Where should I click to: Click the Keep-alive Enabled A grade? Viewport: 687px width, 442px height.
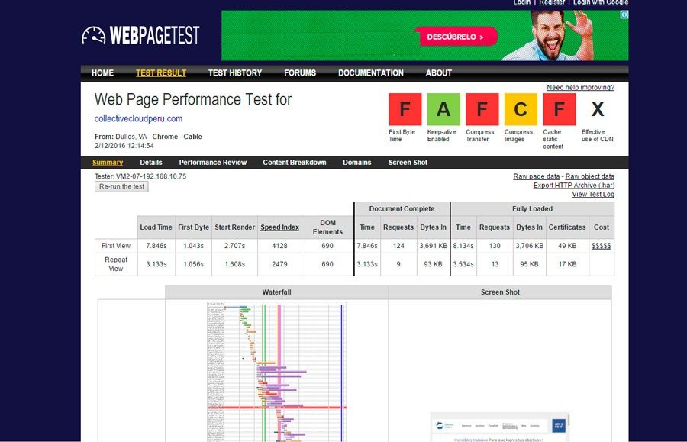click(x=443, y=109)
